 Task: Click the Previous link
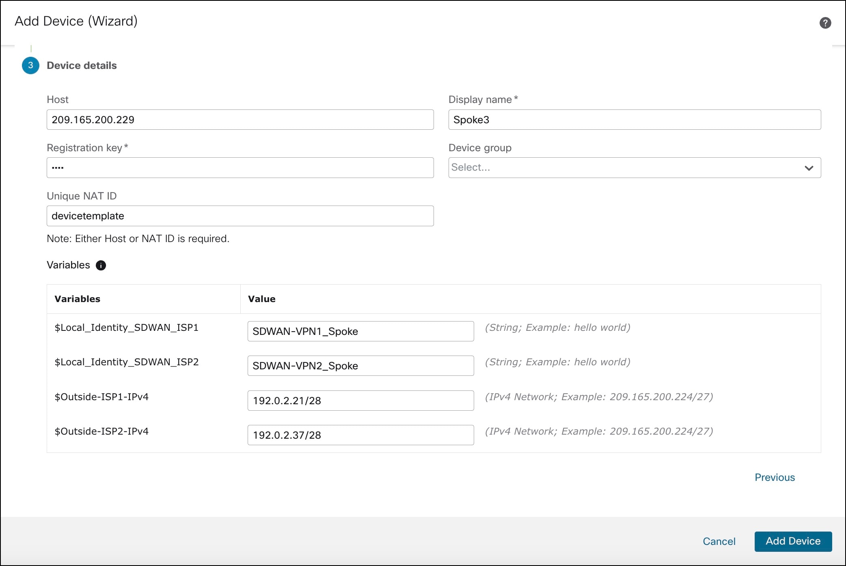(x=774, y=477)
